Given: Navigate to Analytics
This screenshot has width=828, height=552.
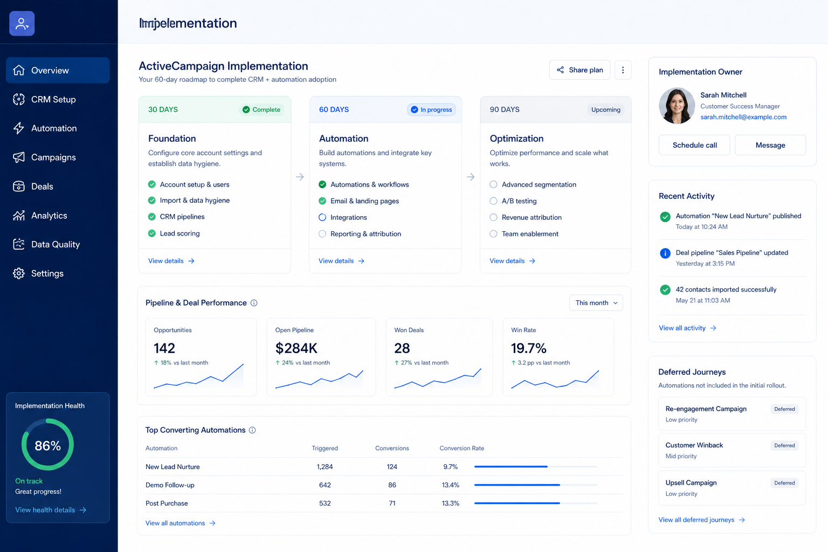Looking at the screenshot, I should coord(58,216).
